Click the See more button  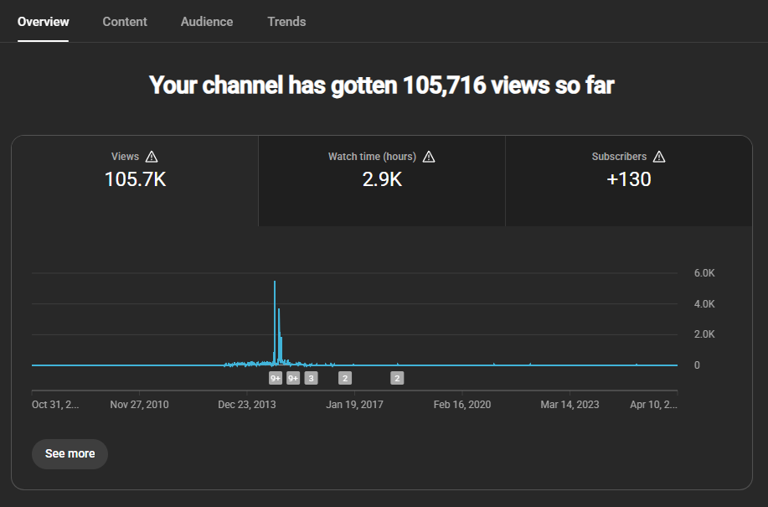pos(70,453)
